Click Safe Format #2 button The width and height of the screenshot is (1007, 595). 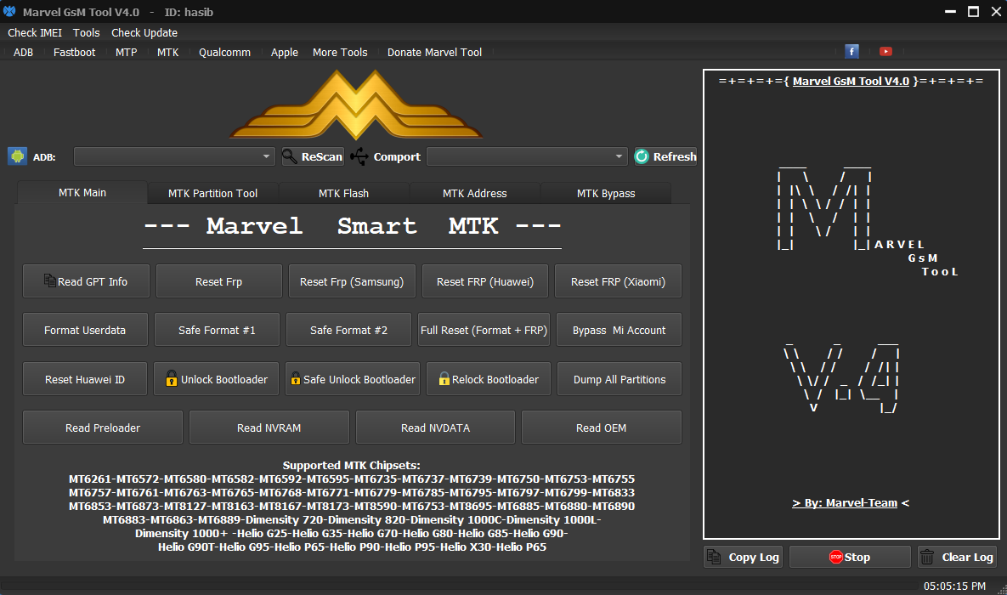[348, 330]
